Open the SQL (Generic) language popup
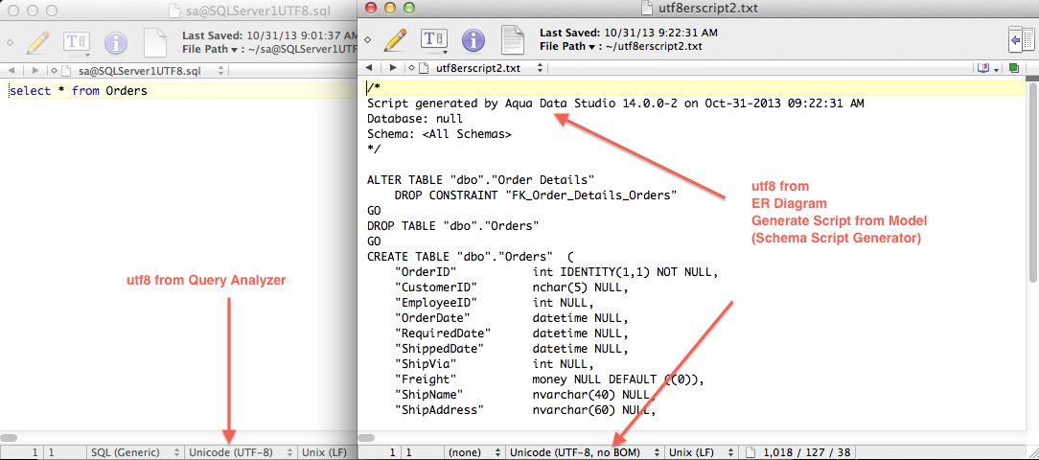The width and height of the screenshot is (1039, 460). point(135,453)
